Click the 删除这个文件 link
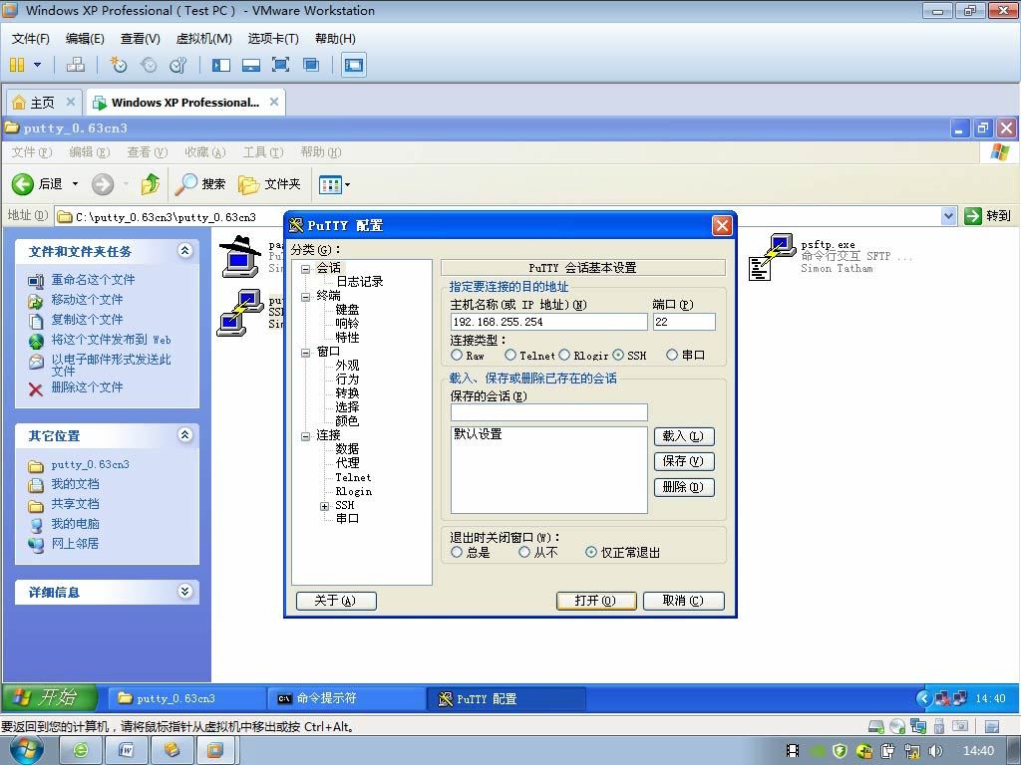Screen dimensions: 1021x765 click(x=88, y=387)
